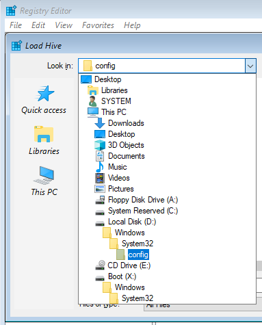Click the Load Hive dialog icon

(16, 45)
